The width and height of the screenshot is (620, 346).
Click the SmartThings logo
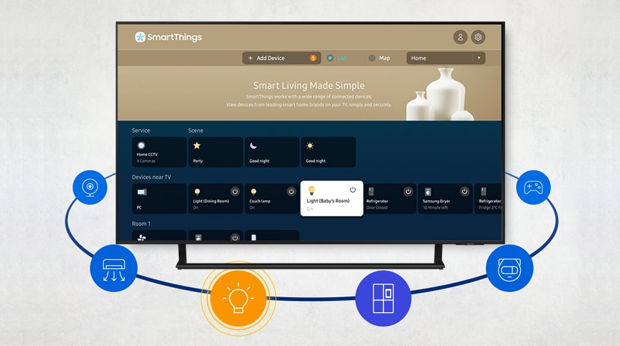coord(168,37)
